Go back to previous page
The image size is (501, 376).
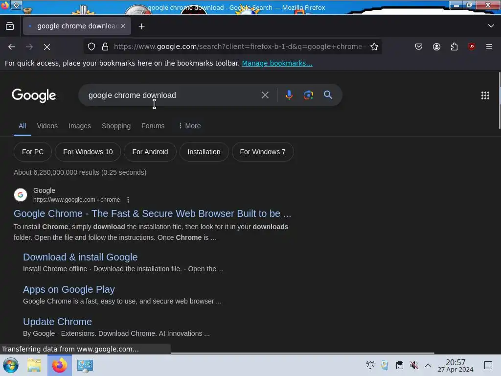[12, 47]
